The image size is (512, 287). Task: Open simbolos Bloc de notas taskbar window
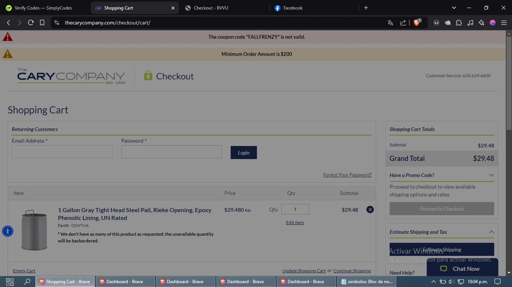click(367, 282)
